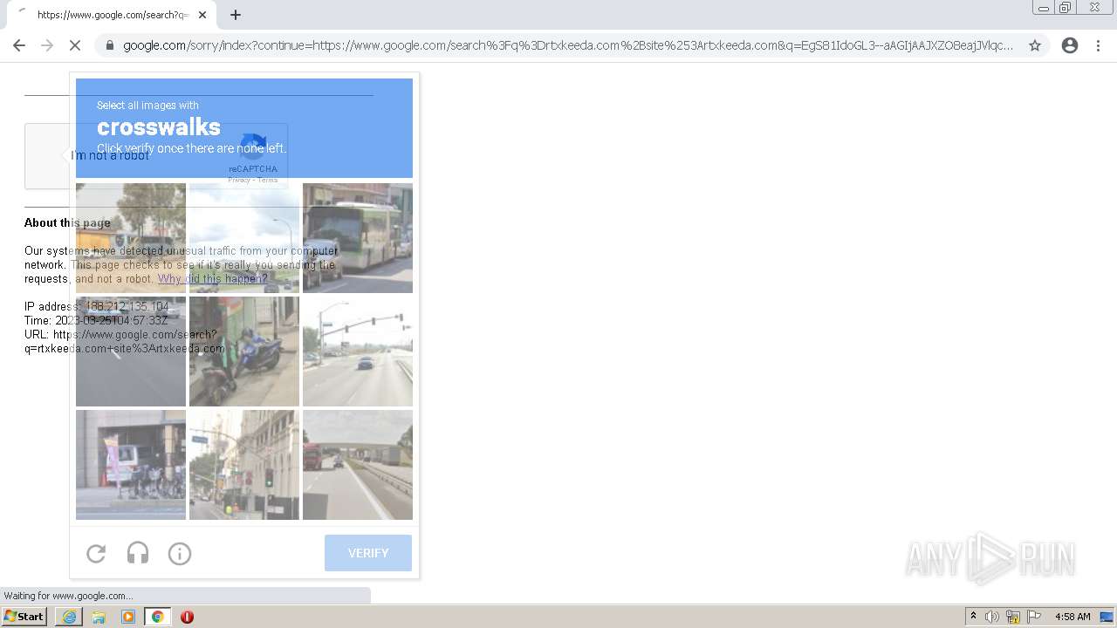Select the empty gray road tile
Screen dimensions: 1117x628
pos(131,352)
